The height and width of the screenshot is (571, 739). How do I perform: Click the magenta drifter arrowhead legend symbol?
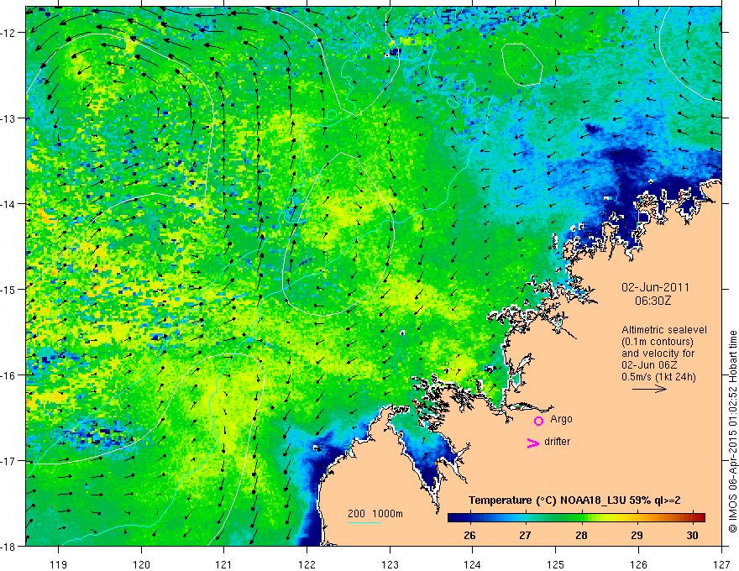click(532, 443)
